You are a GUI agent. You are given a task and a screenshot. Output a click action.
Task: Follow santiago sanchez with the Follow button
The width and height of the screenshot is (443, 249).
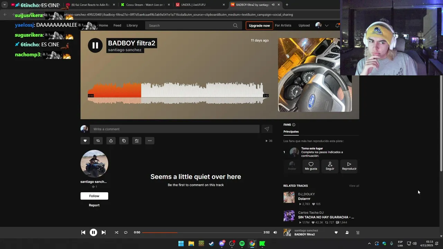coord(94,196)
